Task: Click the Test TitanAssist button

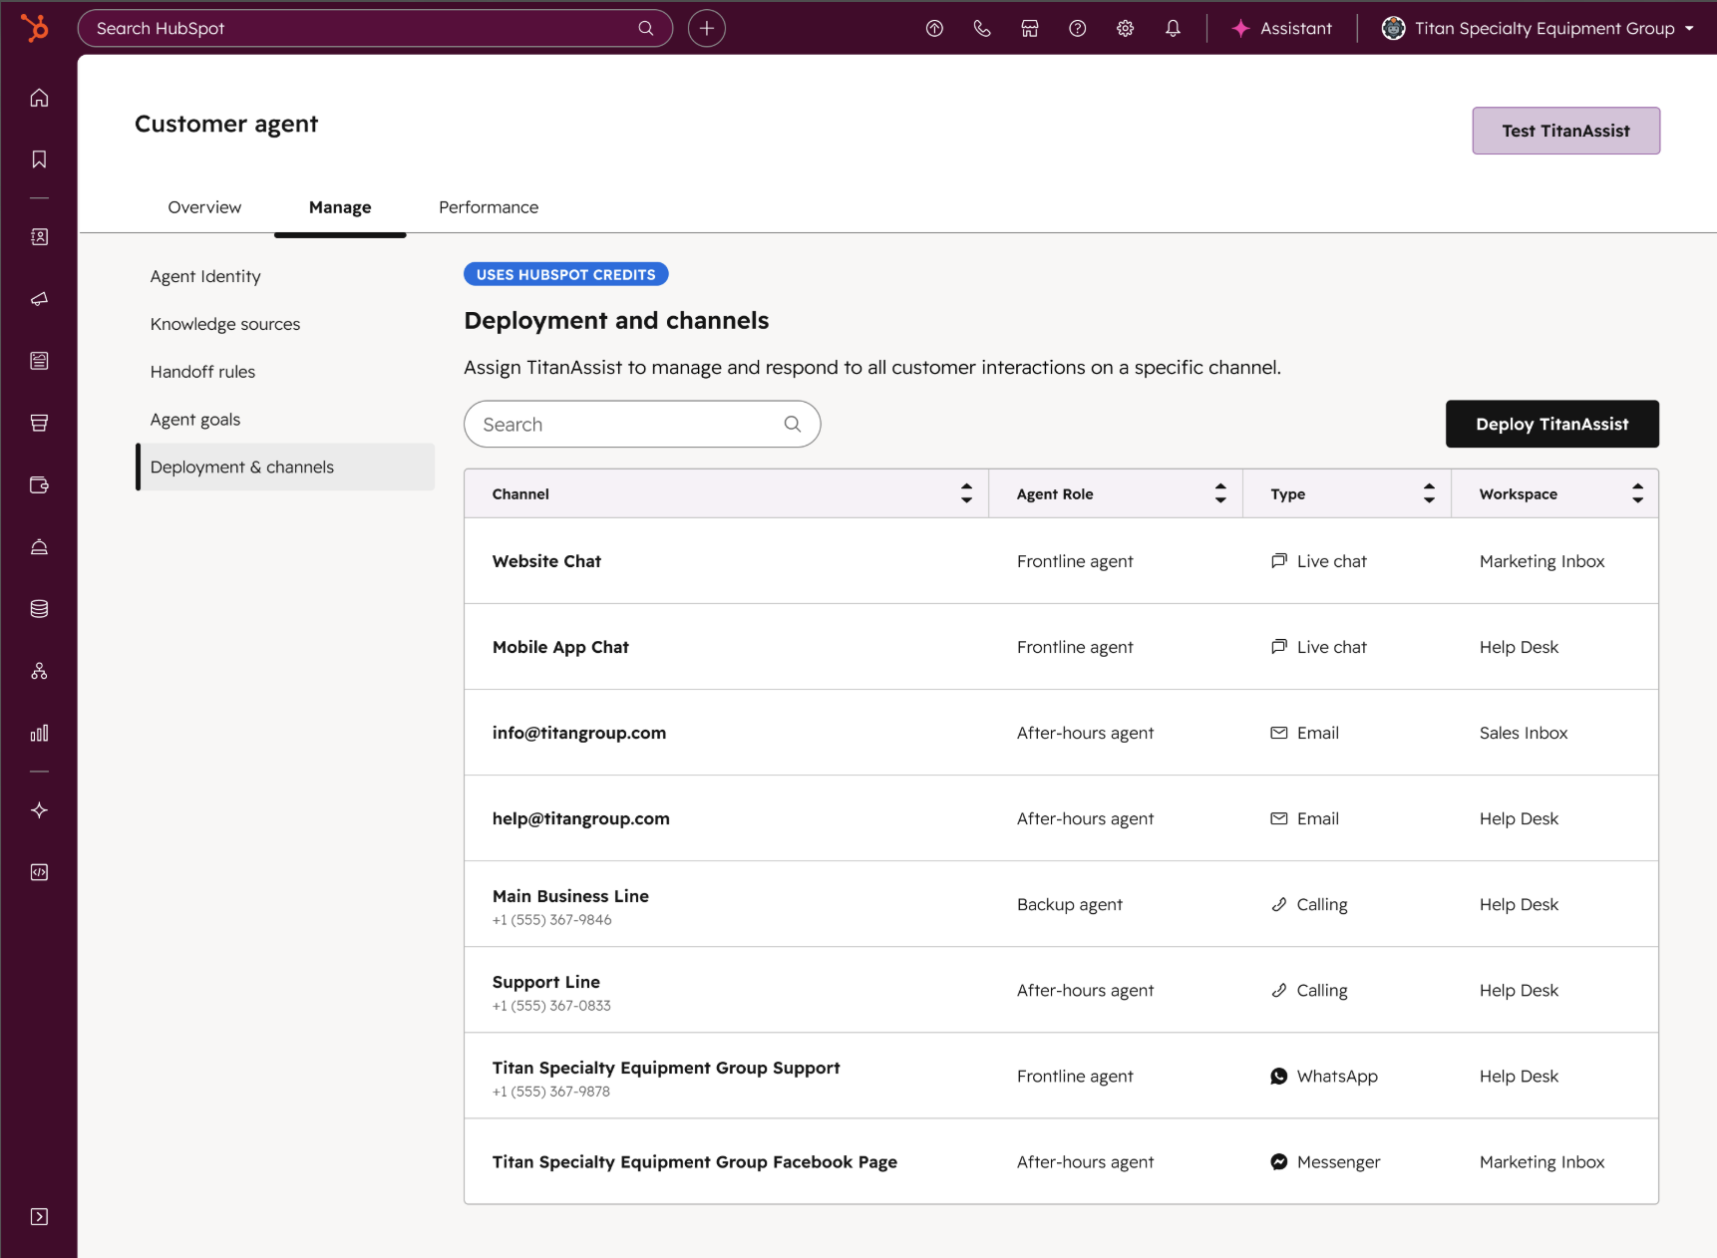Action: click(1565, 131)
